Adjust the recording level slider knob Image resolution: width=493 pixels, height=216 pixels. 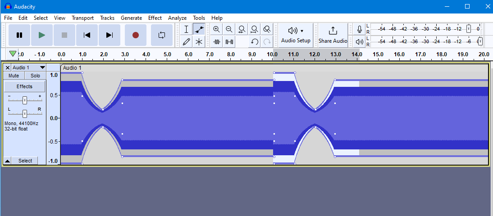(x=469, y=29)
